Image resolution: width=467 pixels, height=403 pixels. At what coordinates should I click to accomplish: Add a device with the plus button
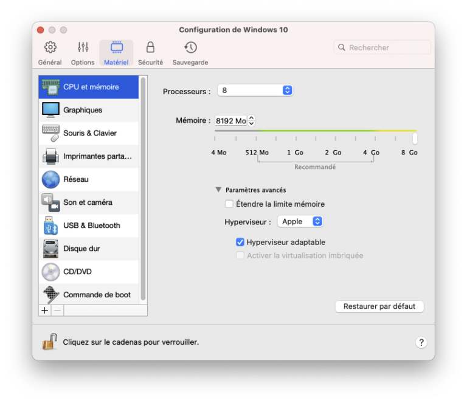coord(44,311)
